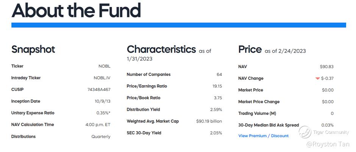Viewport: 356px width, 152px height.
Task: Select the CUSIP number 74348A467
Action: click(99, 90)
